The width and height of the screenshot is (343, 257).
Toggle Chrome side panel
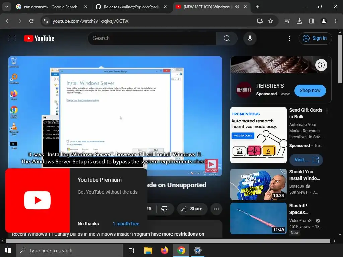312,21
